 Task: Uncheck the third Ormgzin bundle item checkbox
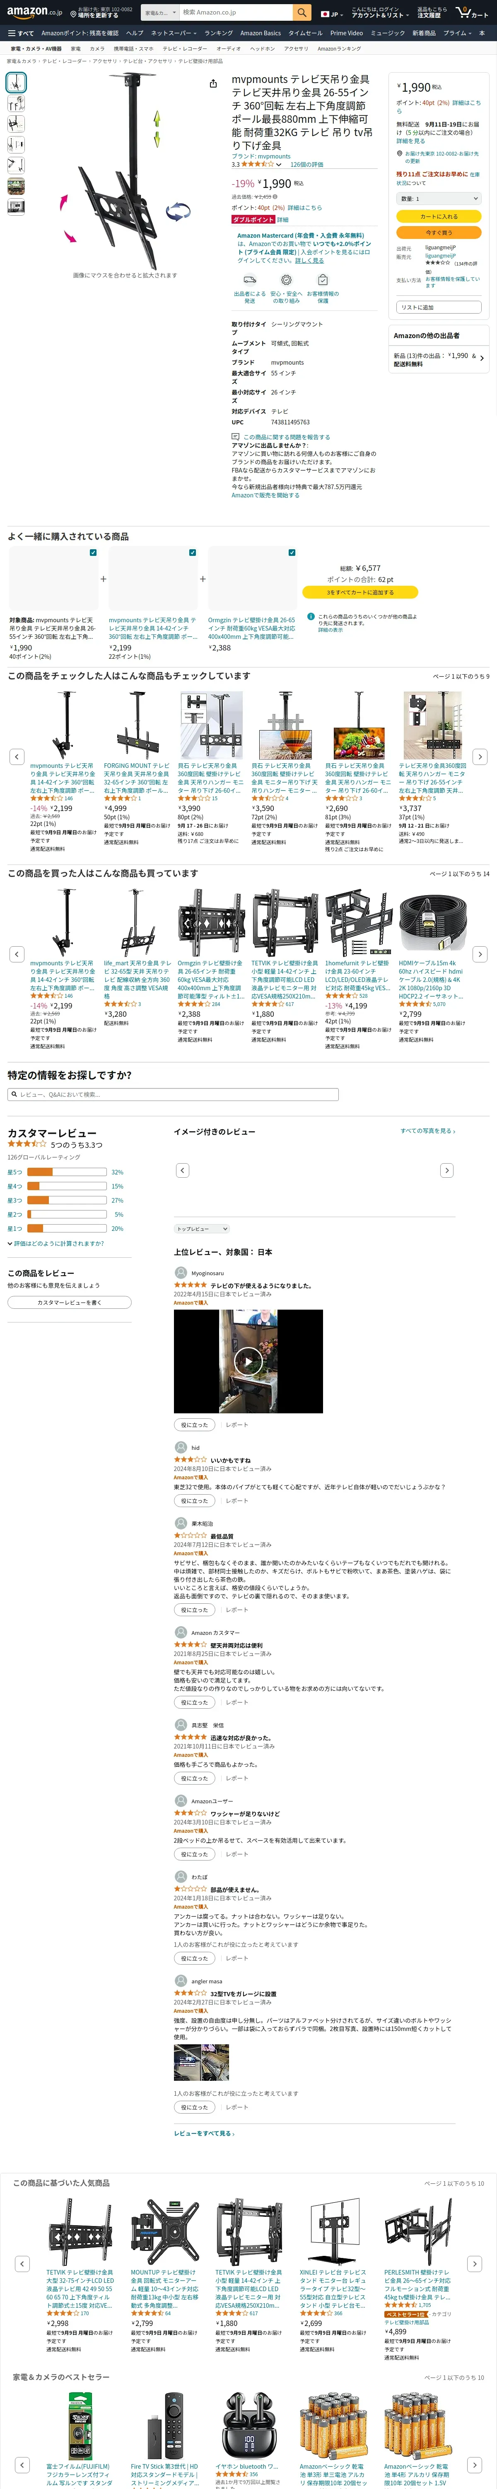click(292, 553)
